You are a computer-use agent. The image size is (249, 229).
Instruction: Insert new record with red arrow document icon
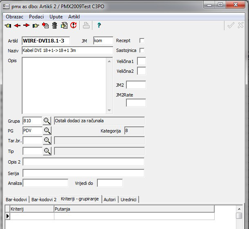[x=45, y=25]
